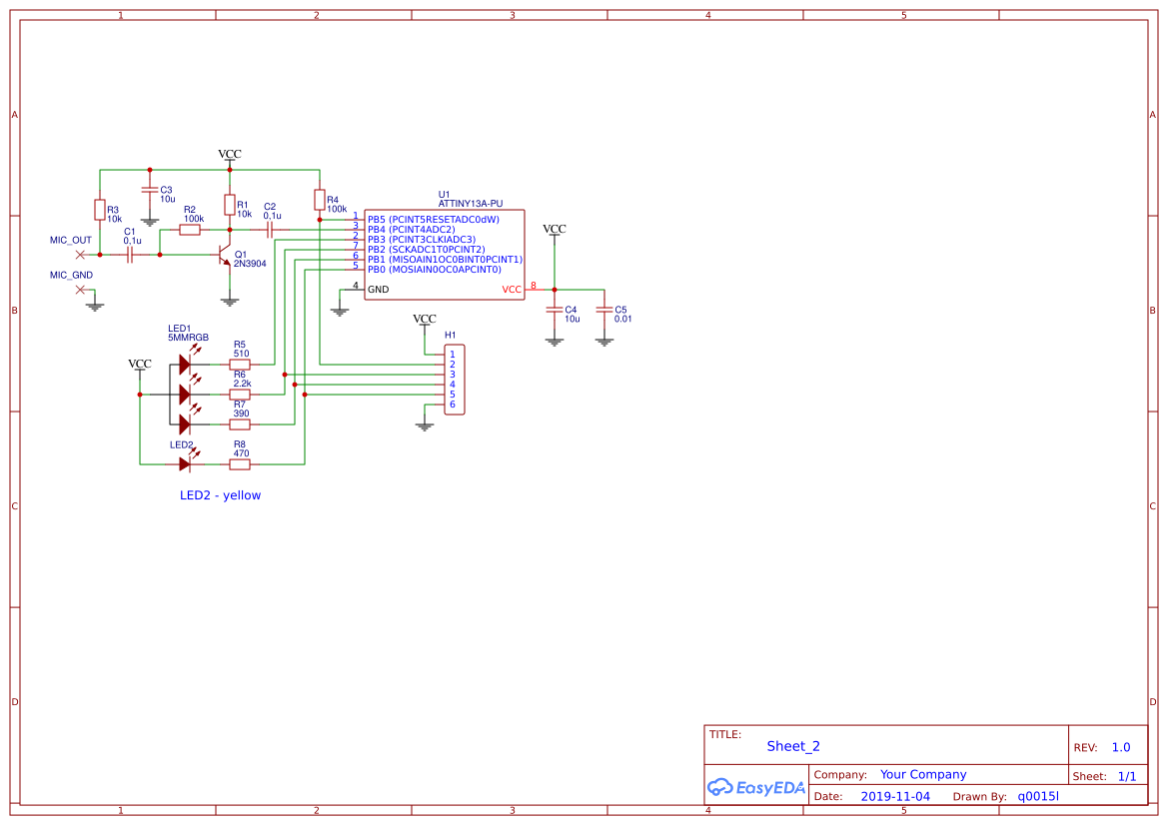Select the VCC power symbol beside LED1
The image size is (1168, 826).
(x=140, y=365)
